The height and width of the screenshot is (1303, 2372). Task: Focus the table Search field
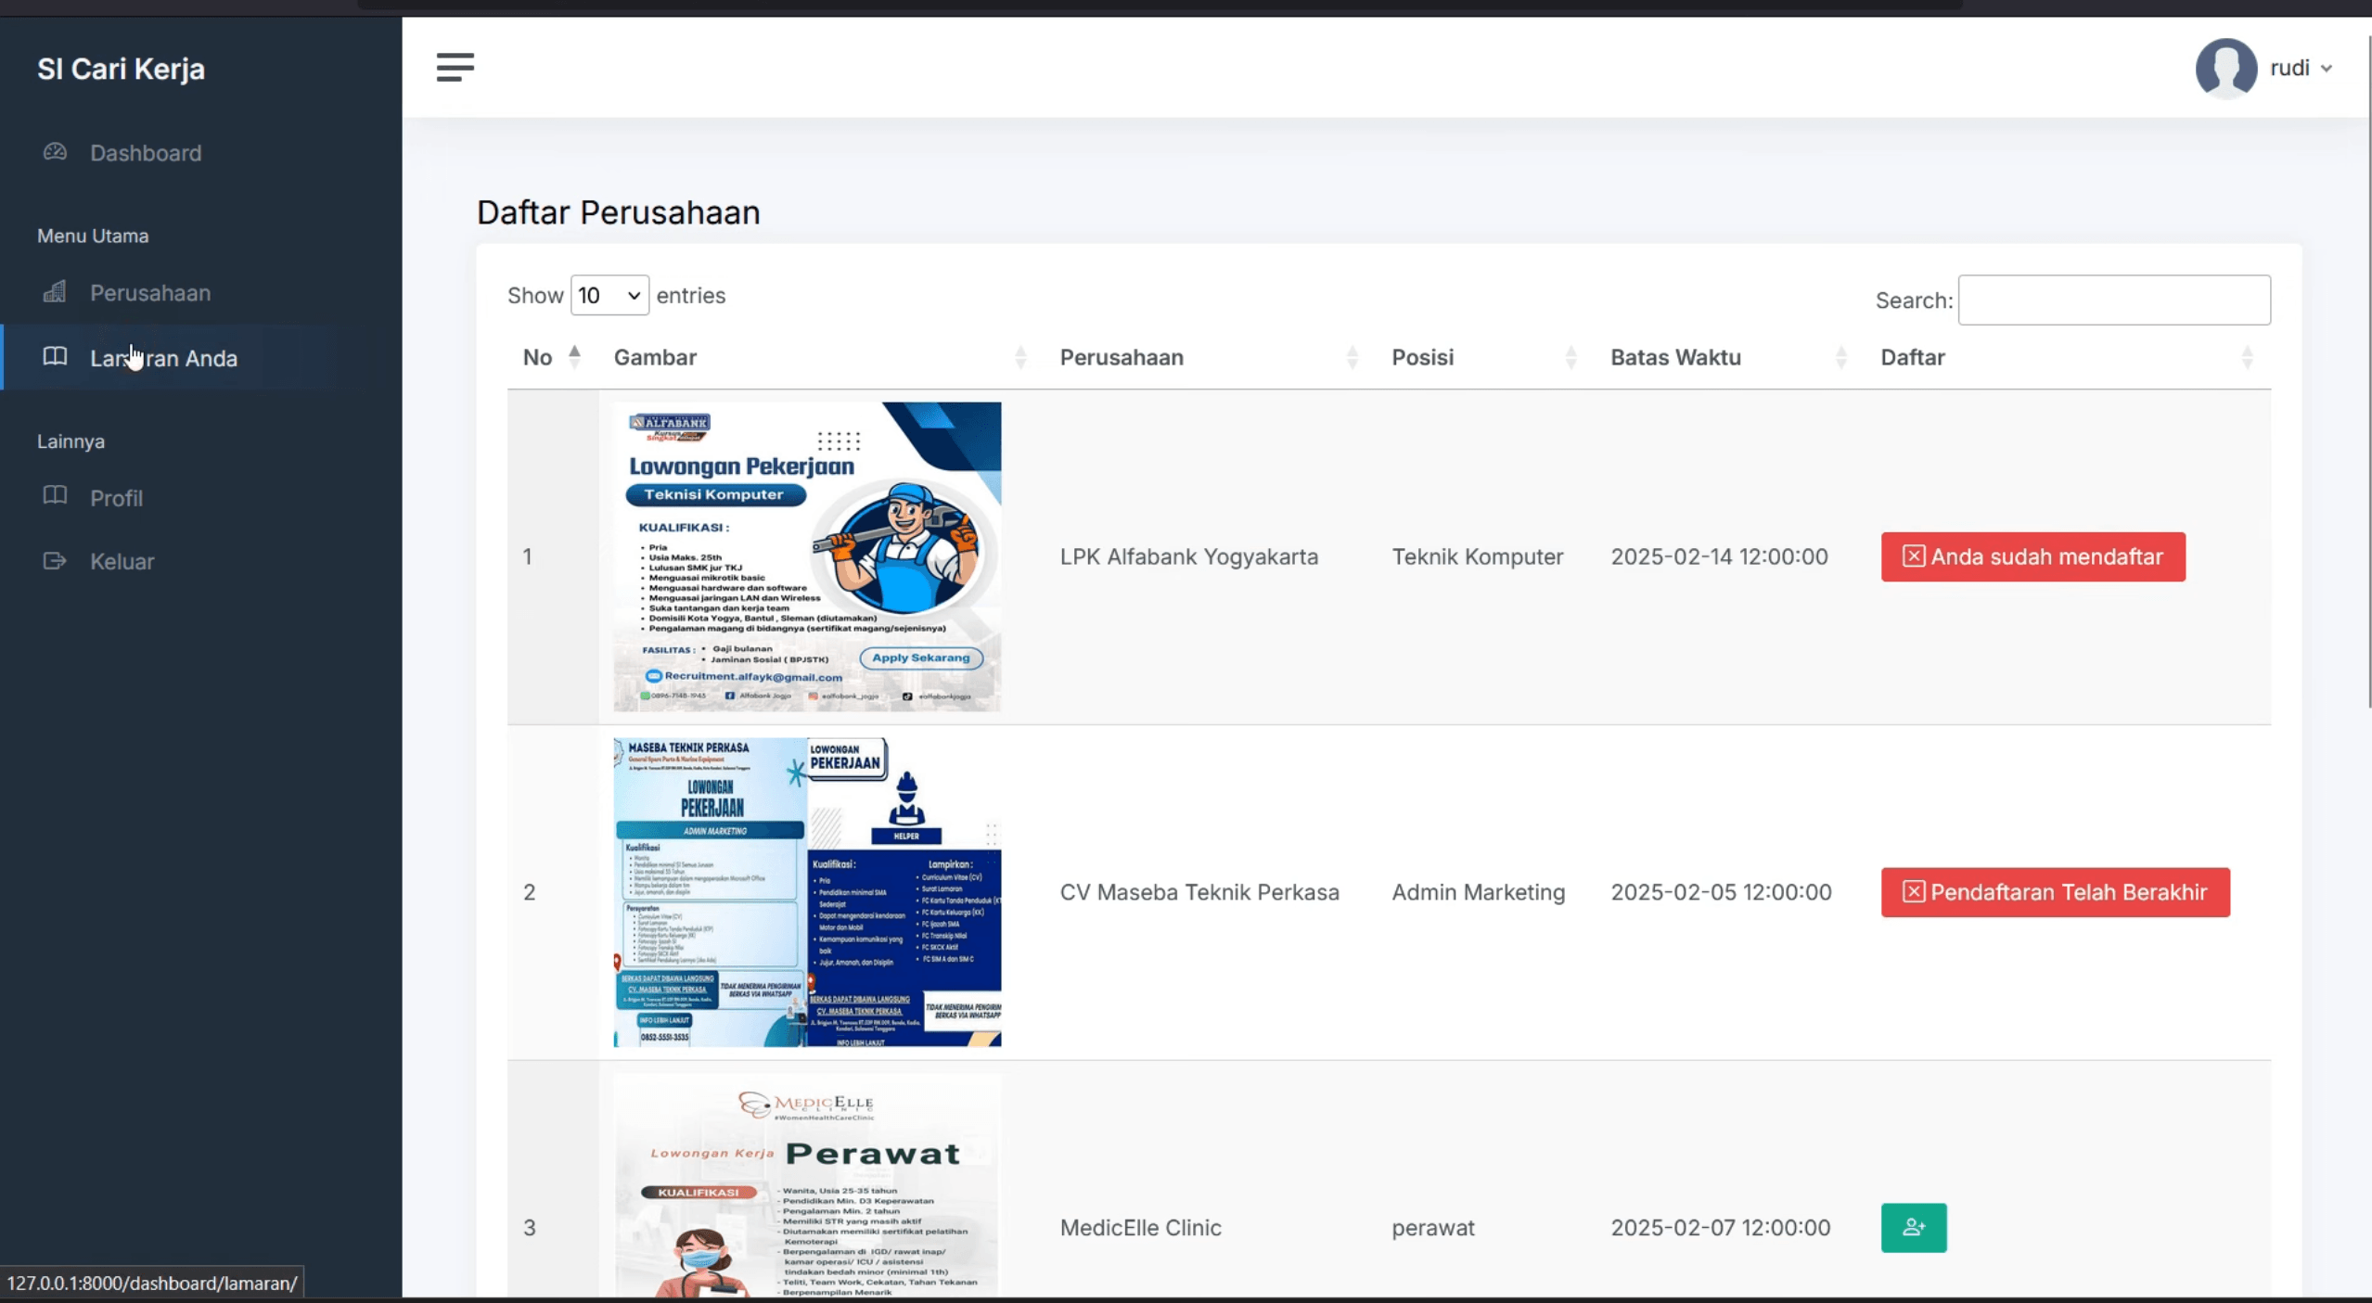[2114, 300]
